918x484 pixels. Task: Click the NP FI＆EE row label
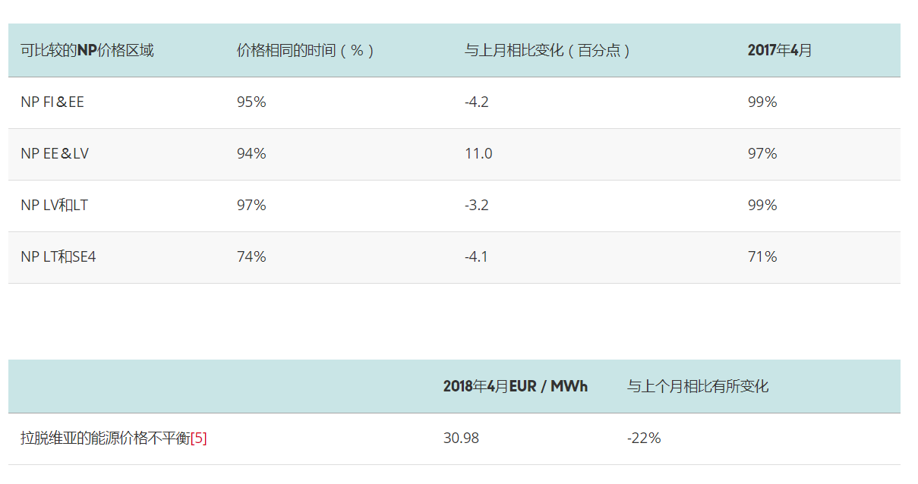tap(52, 102)
